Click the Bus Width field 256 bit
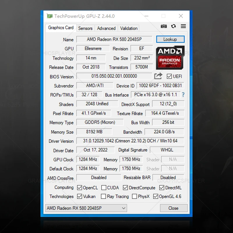Screen dimensions: 233x233 (168, 122)
